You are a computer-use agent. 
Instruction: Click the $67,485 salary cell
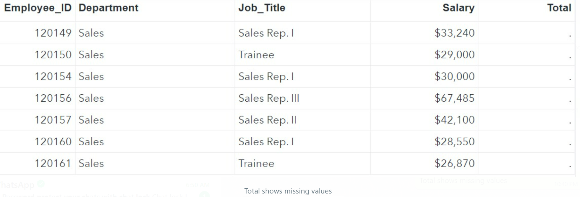tap(454, 98)
